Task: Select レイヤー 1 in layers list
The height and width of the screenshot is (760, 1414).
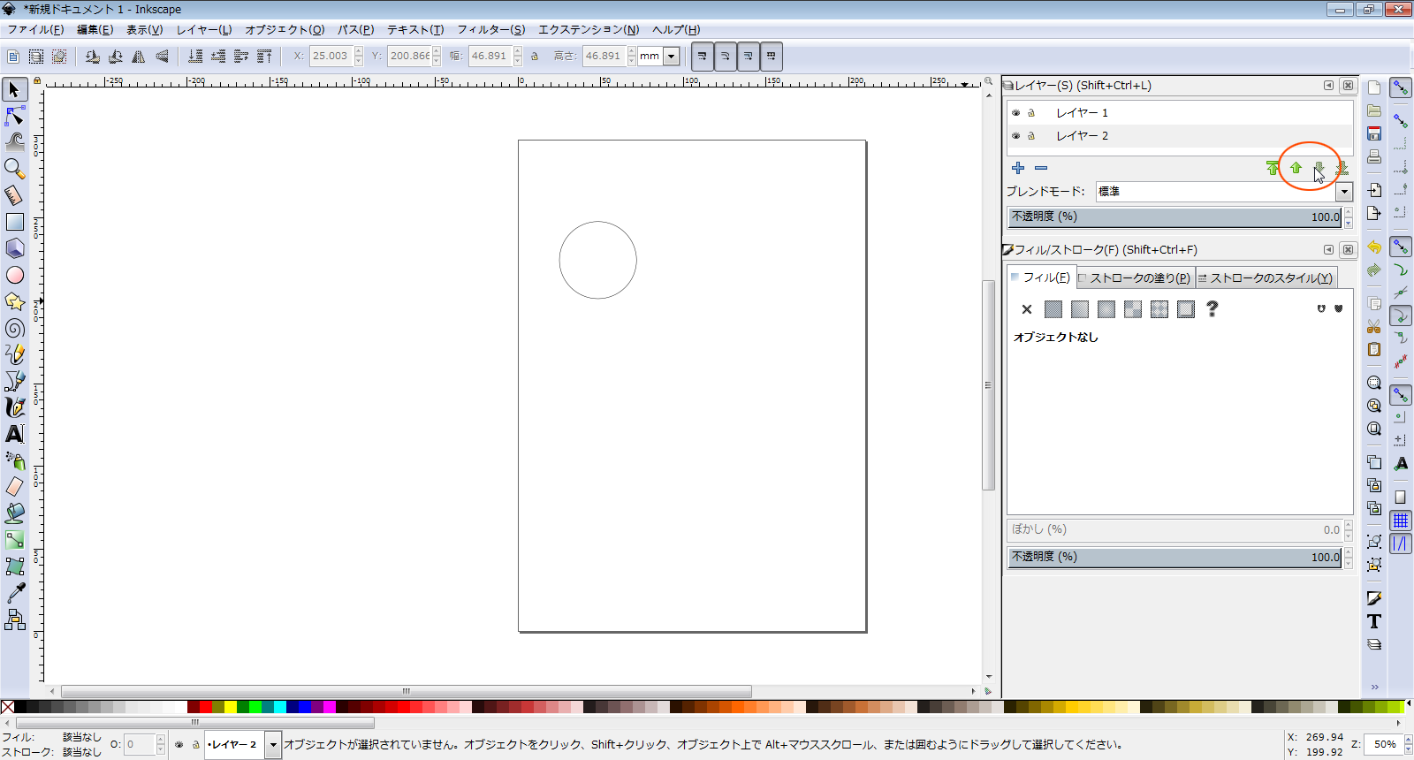Action: (1082, 113)
